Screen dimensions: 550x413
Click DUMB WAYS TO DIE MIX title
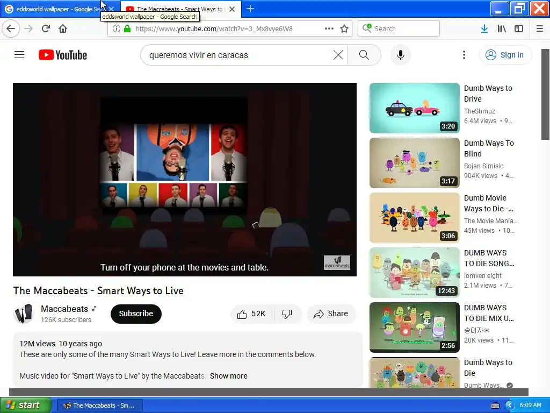click(x=489, y=313)
